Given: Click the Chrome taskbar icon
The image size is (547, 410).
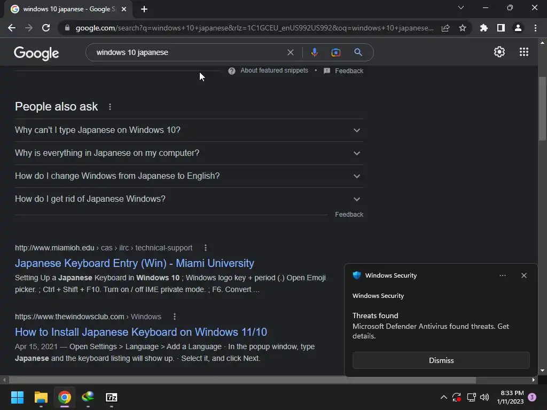Looking at the screenshot, I should [65, 397].
